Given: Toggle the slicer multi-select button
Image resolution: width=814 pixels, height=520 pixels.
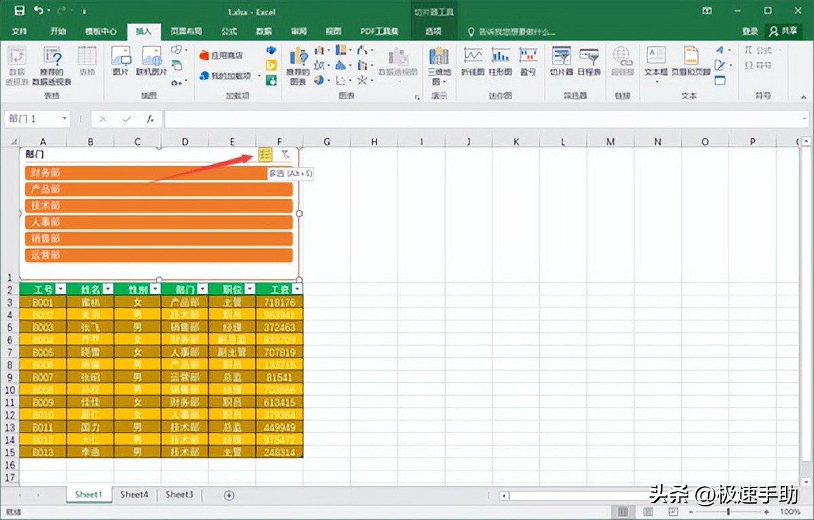Looking at the screenshot, I should click(265, 155).
